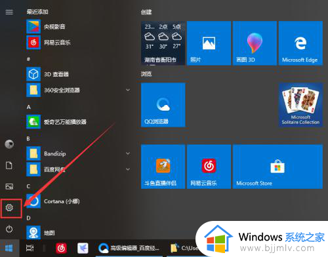Open the 网易云音乐 tile
This screenshot has width=328, height=257.
[x=209, y=167]
